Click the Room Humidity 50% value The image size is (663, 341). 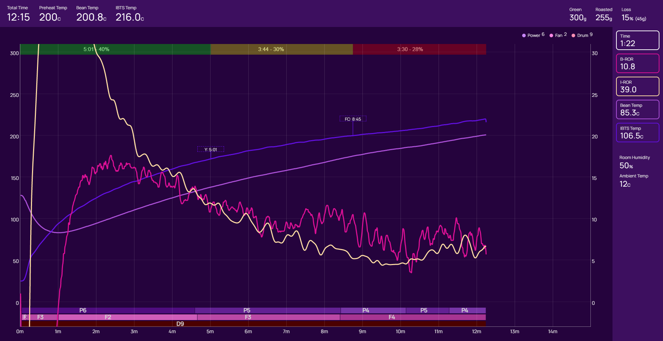point(626,166)
